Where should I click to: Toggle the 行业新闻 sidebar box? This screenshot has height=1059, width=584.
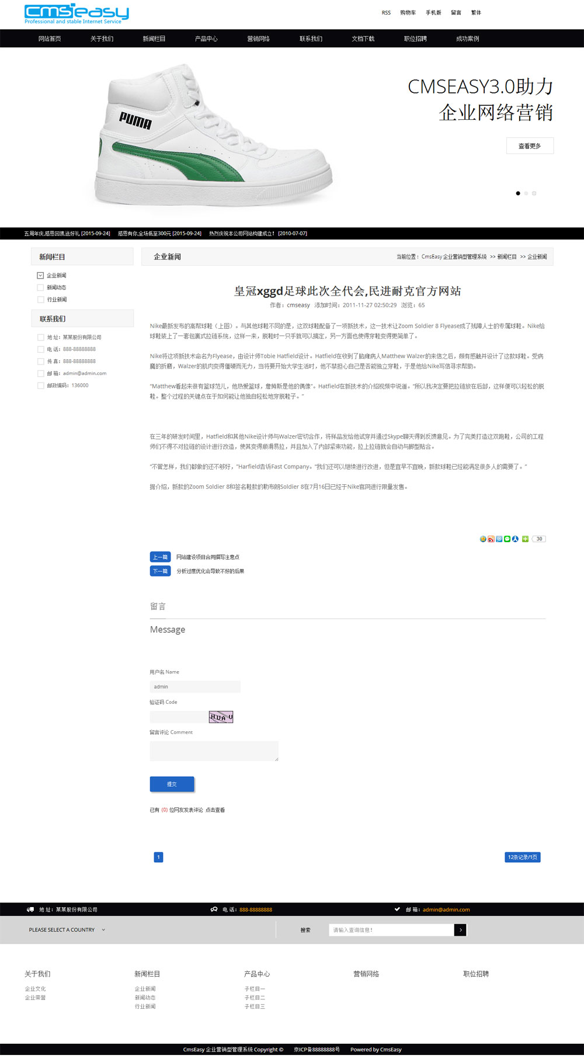(x=40, y=300)
